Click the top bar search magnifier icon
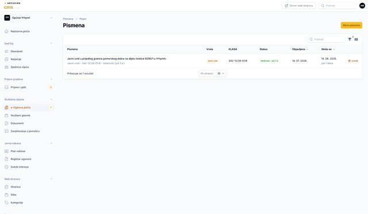The image size is (368, 214). 323,6
